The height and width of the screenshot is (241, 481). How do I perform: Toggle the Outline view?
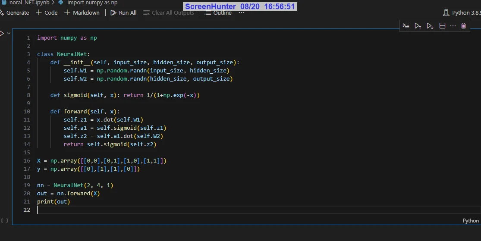218,13
